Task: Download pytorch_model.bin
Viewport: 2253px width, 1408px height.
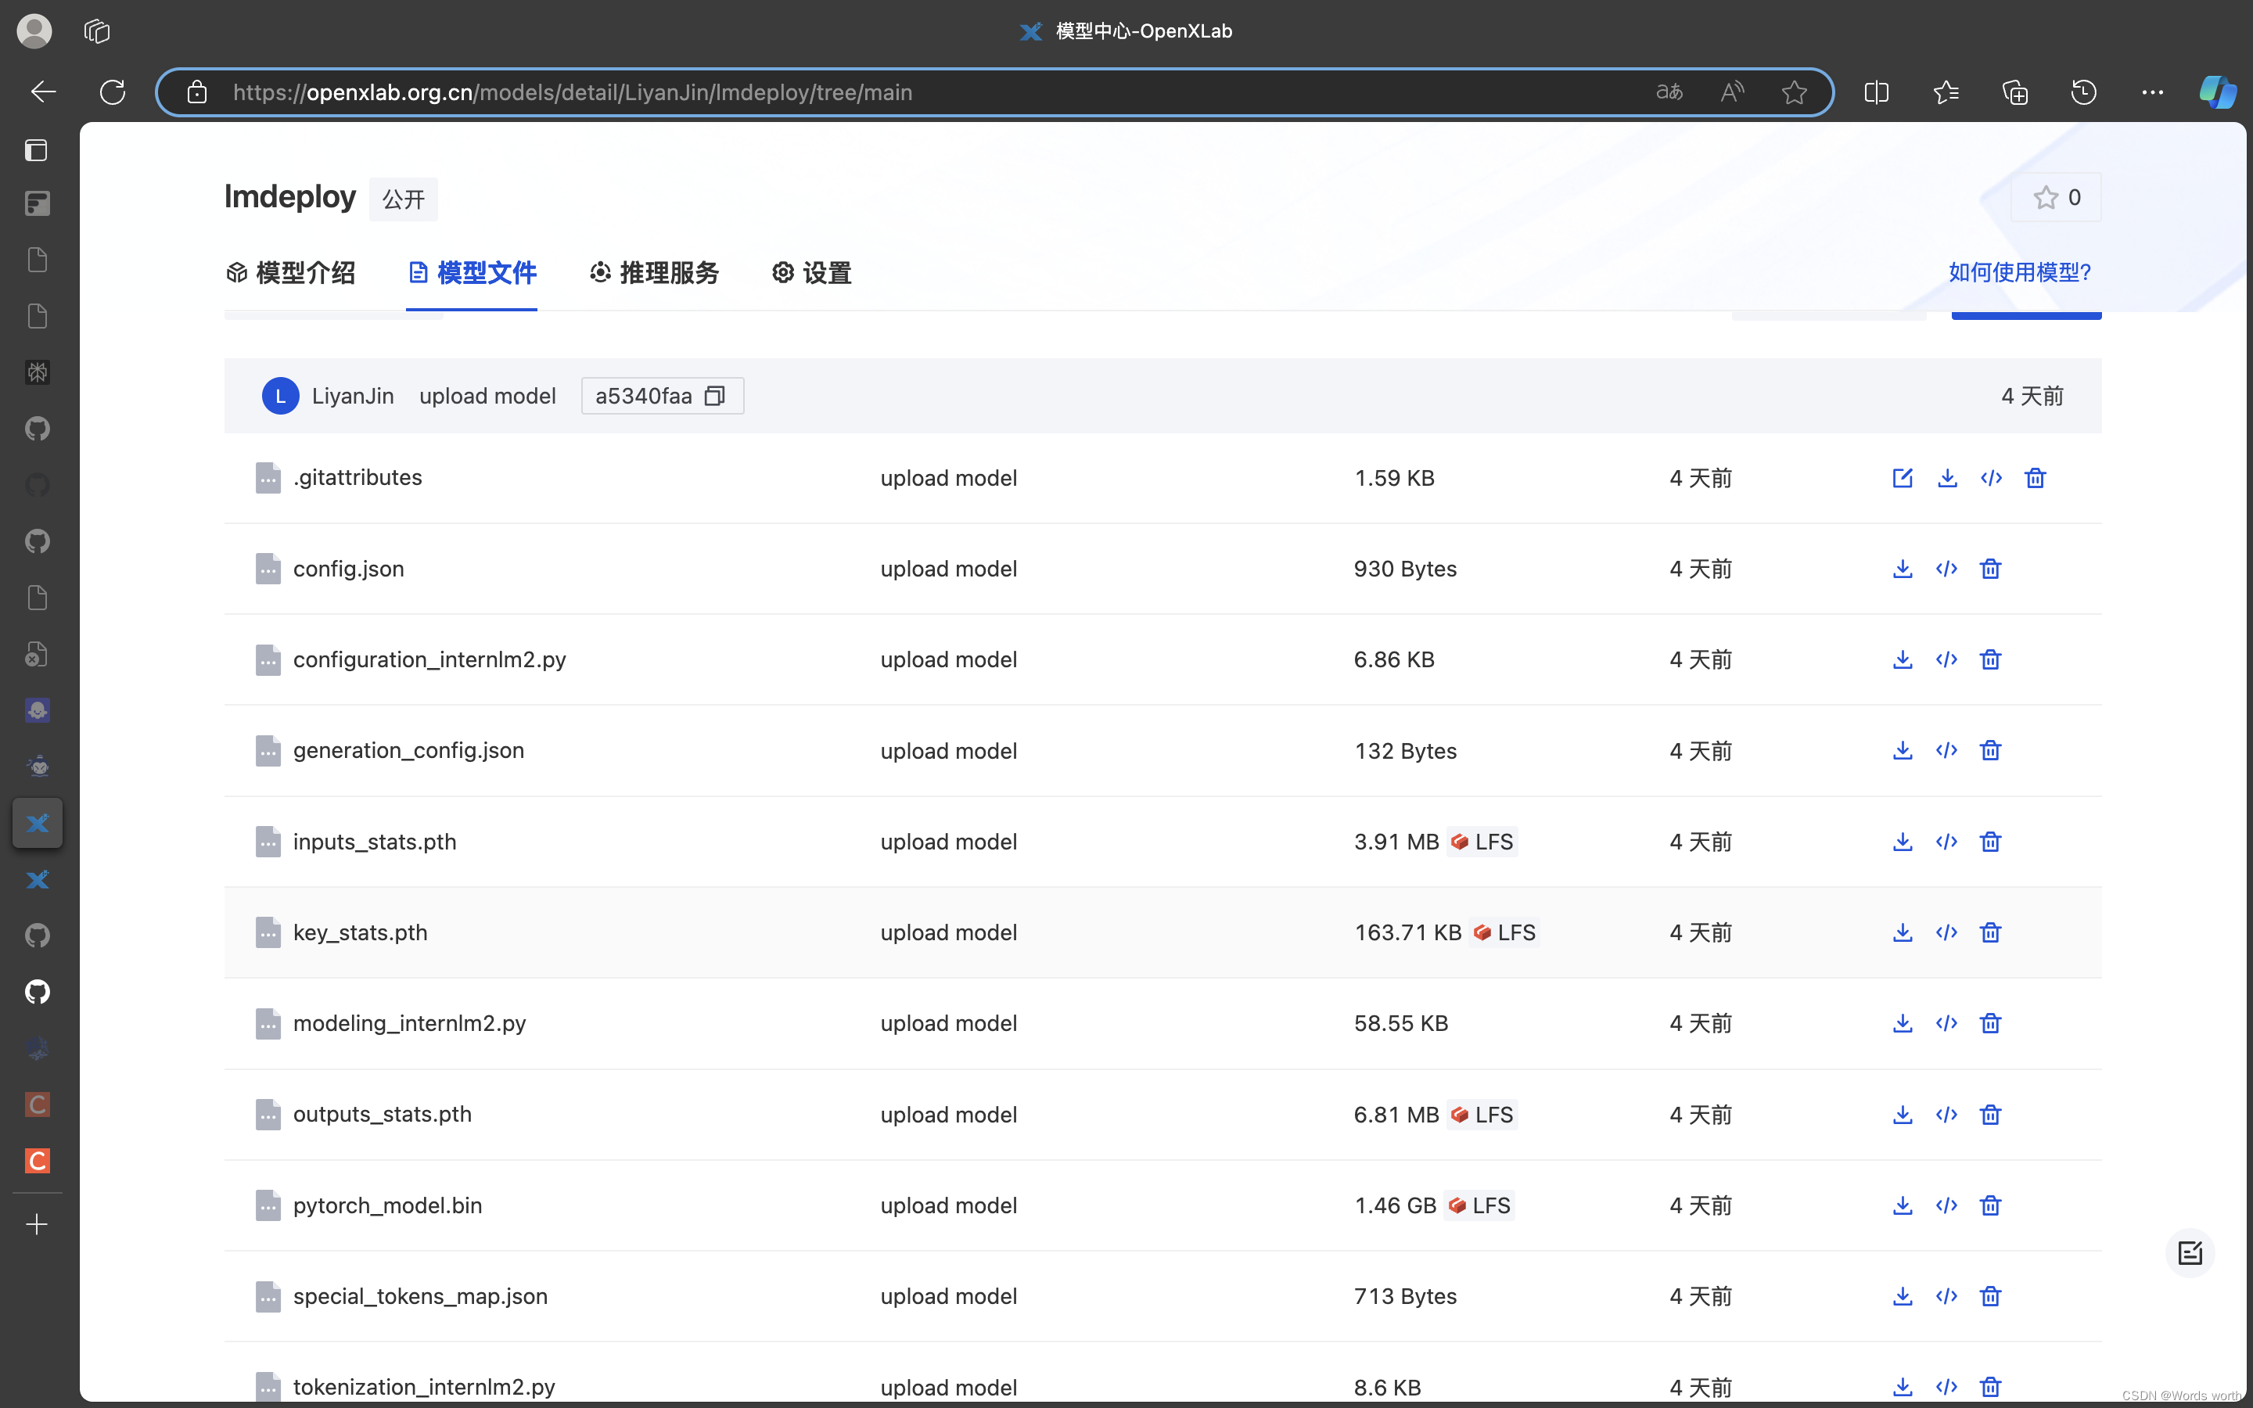Action: coord(1902,1205)
